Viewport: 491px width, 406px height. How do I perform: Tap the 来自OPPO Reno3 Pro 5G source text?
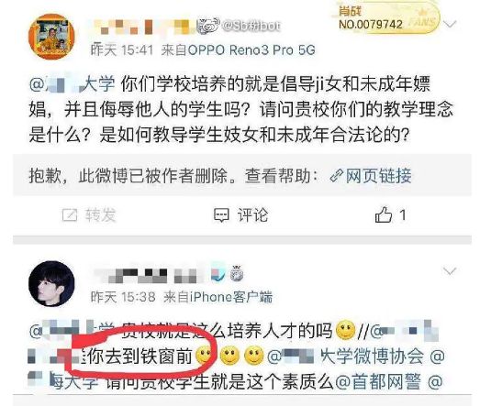238,50
